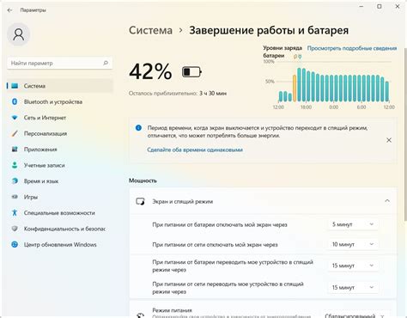The height and width of the screenshot is (318, 407).
Task: Click the 42% battery percentage text
Action: click(x=150, y=71)
